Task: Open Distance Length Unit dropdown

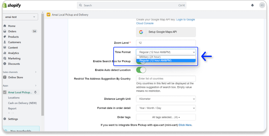Action: [166, 99]
